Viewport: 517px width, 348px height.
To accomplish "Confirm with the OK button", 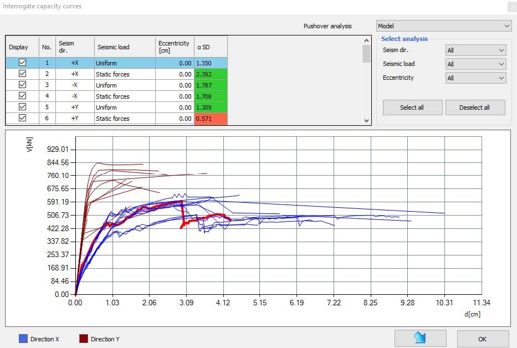I will tap(483, 339).
